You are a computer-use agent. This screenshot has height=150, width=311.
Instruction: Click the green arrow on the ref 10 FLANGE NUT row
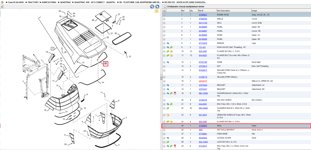click(168, 51)
